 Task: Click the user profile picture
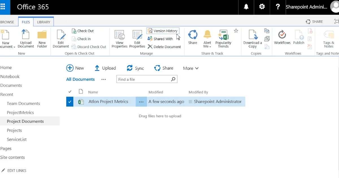335,7
